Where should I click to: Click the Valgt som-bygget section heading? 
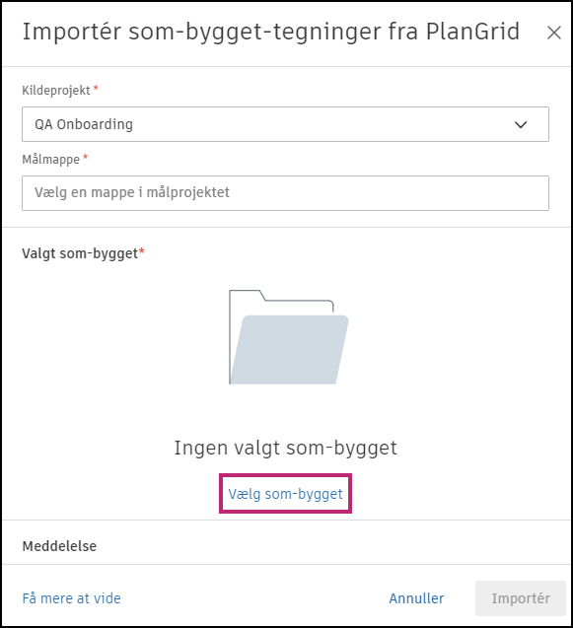coord(80,253)
